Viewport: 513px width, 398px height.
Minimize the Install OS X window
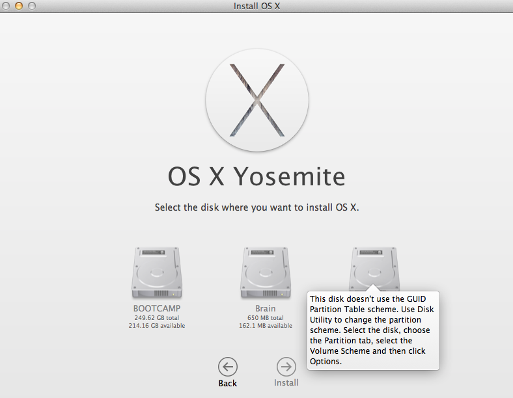(x=19, y=6)
